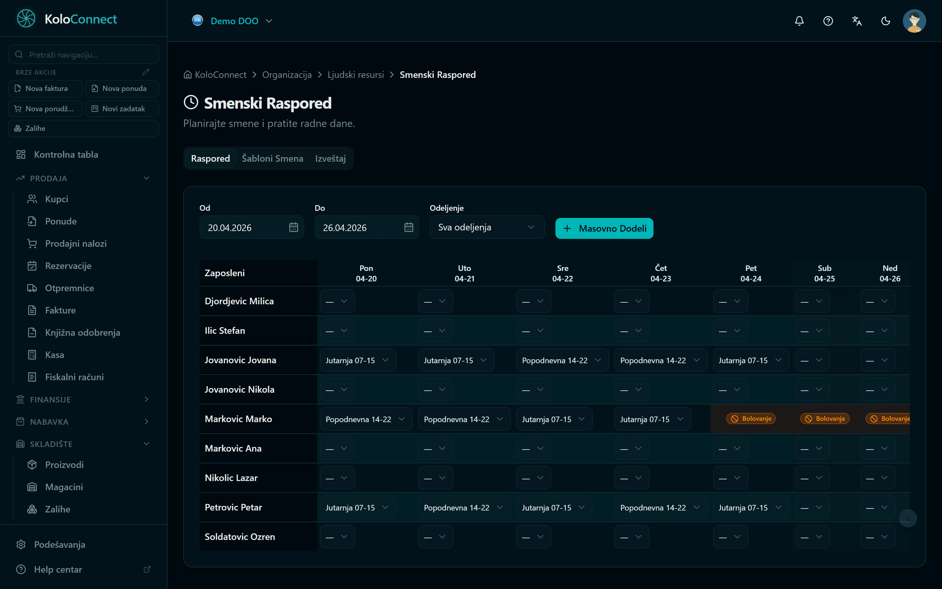Viewport: 942px width, 589px height.
Task: Click Saturday Bolovanje badge for Markovic Marko
Action: click(825, 419)
